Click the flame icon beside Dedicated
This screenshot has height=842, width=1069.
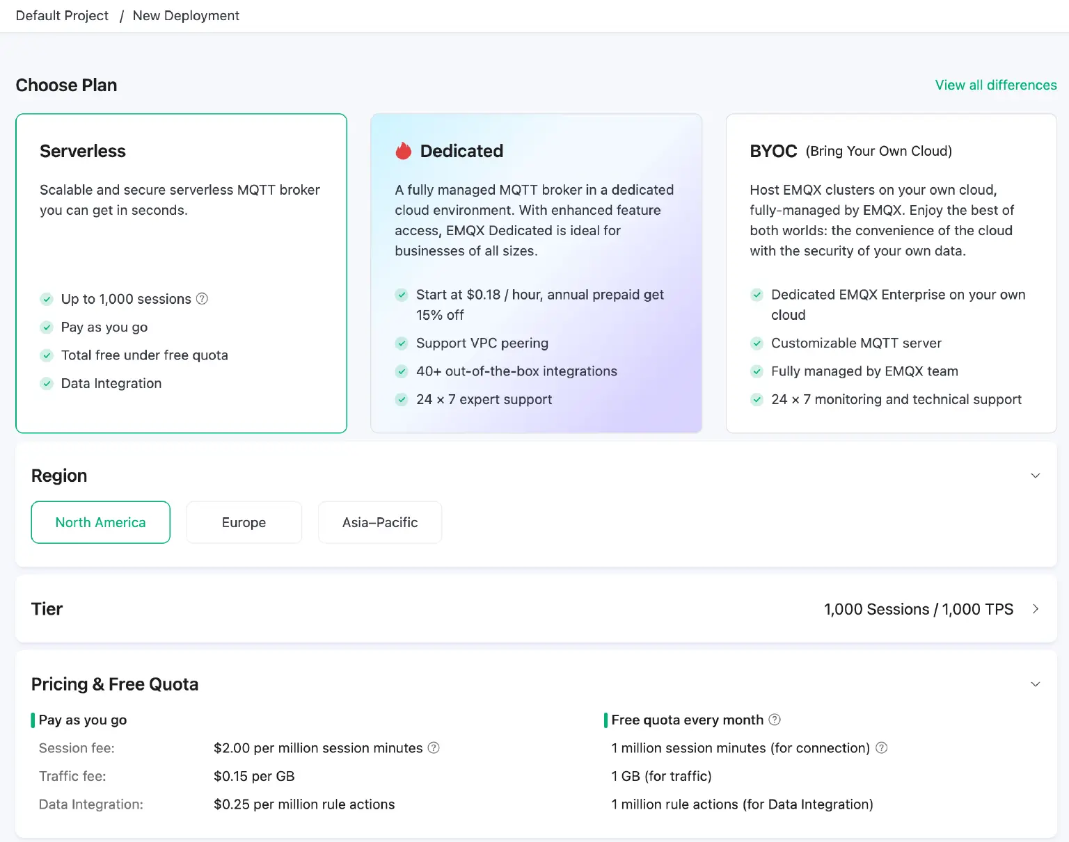click(404, 150)
